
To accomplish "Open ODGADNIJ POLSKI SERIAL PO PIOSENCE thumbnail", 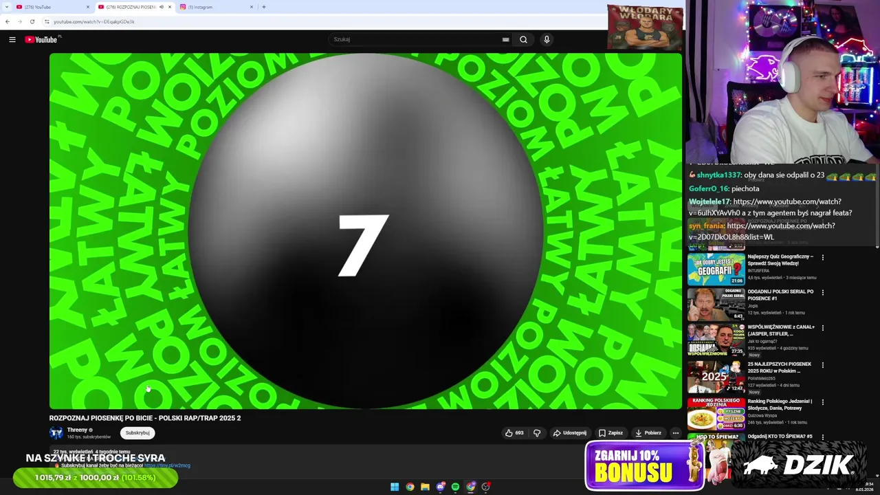I will click(716, 304).
